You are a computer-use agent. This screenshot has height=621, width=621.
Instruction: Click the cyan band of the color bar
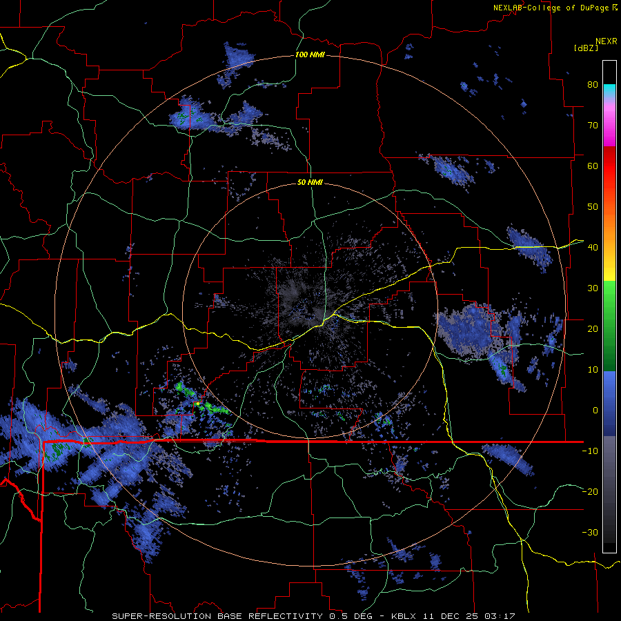coord(609,92)
